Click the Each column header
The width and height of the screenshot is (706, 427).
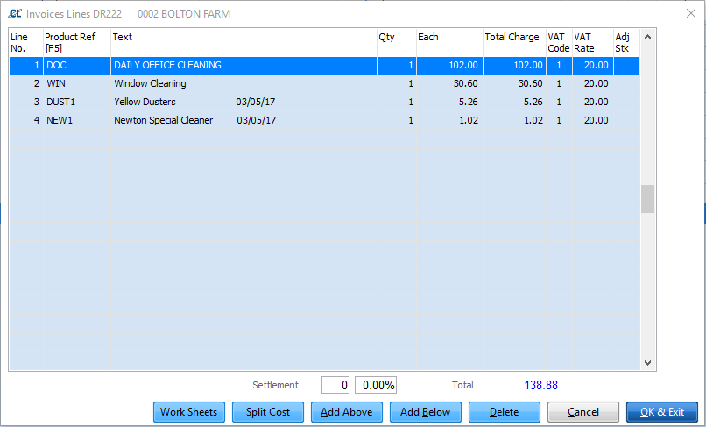[x=450, y=42]
